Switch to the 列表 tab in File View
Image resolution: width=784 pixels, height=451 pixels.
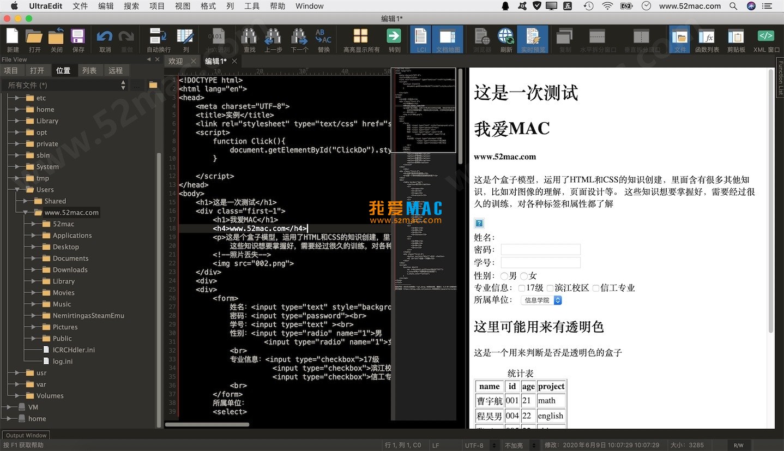(89, 70)
